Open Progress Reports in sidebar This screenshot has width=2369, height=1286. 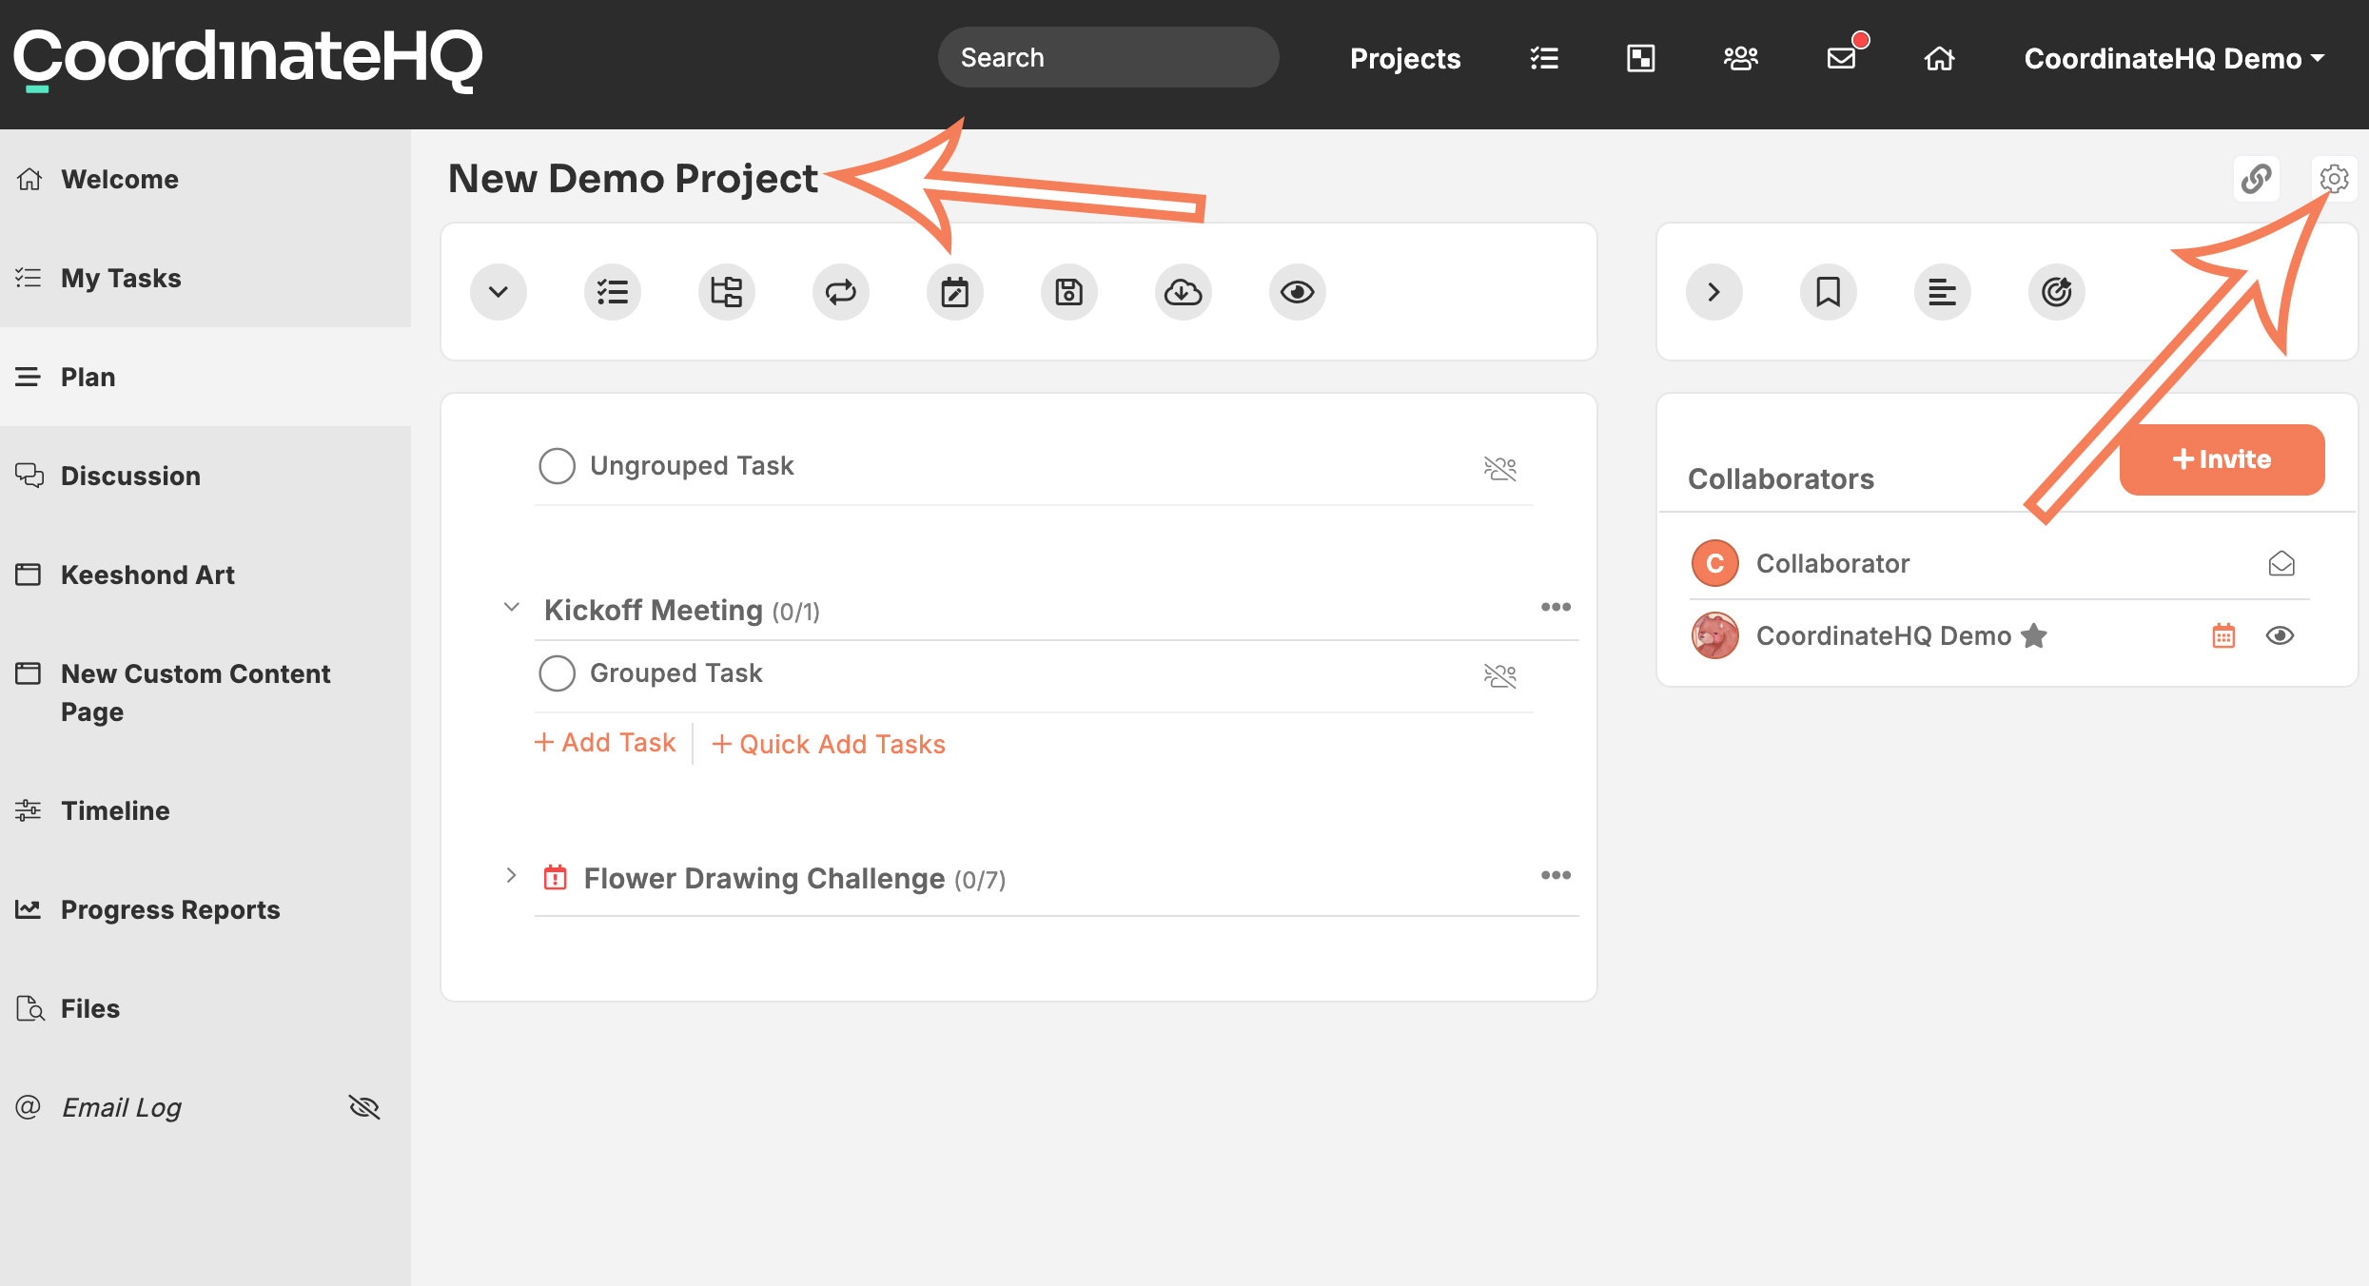(206, 909)
